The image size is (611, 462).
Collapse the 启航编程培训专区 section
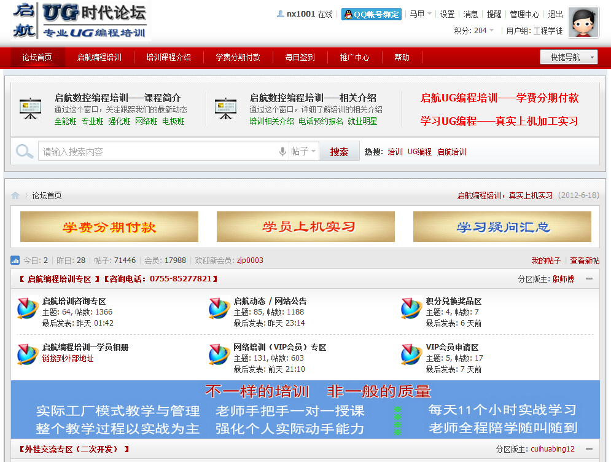point(589,279)
